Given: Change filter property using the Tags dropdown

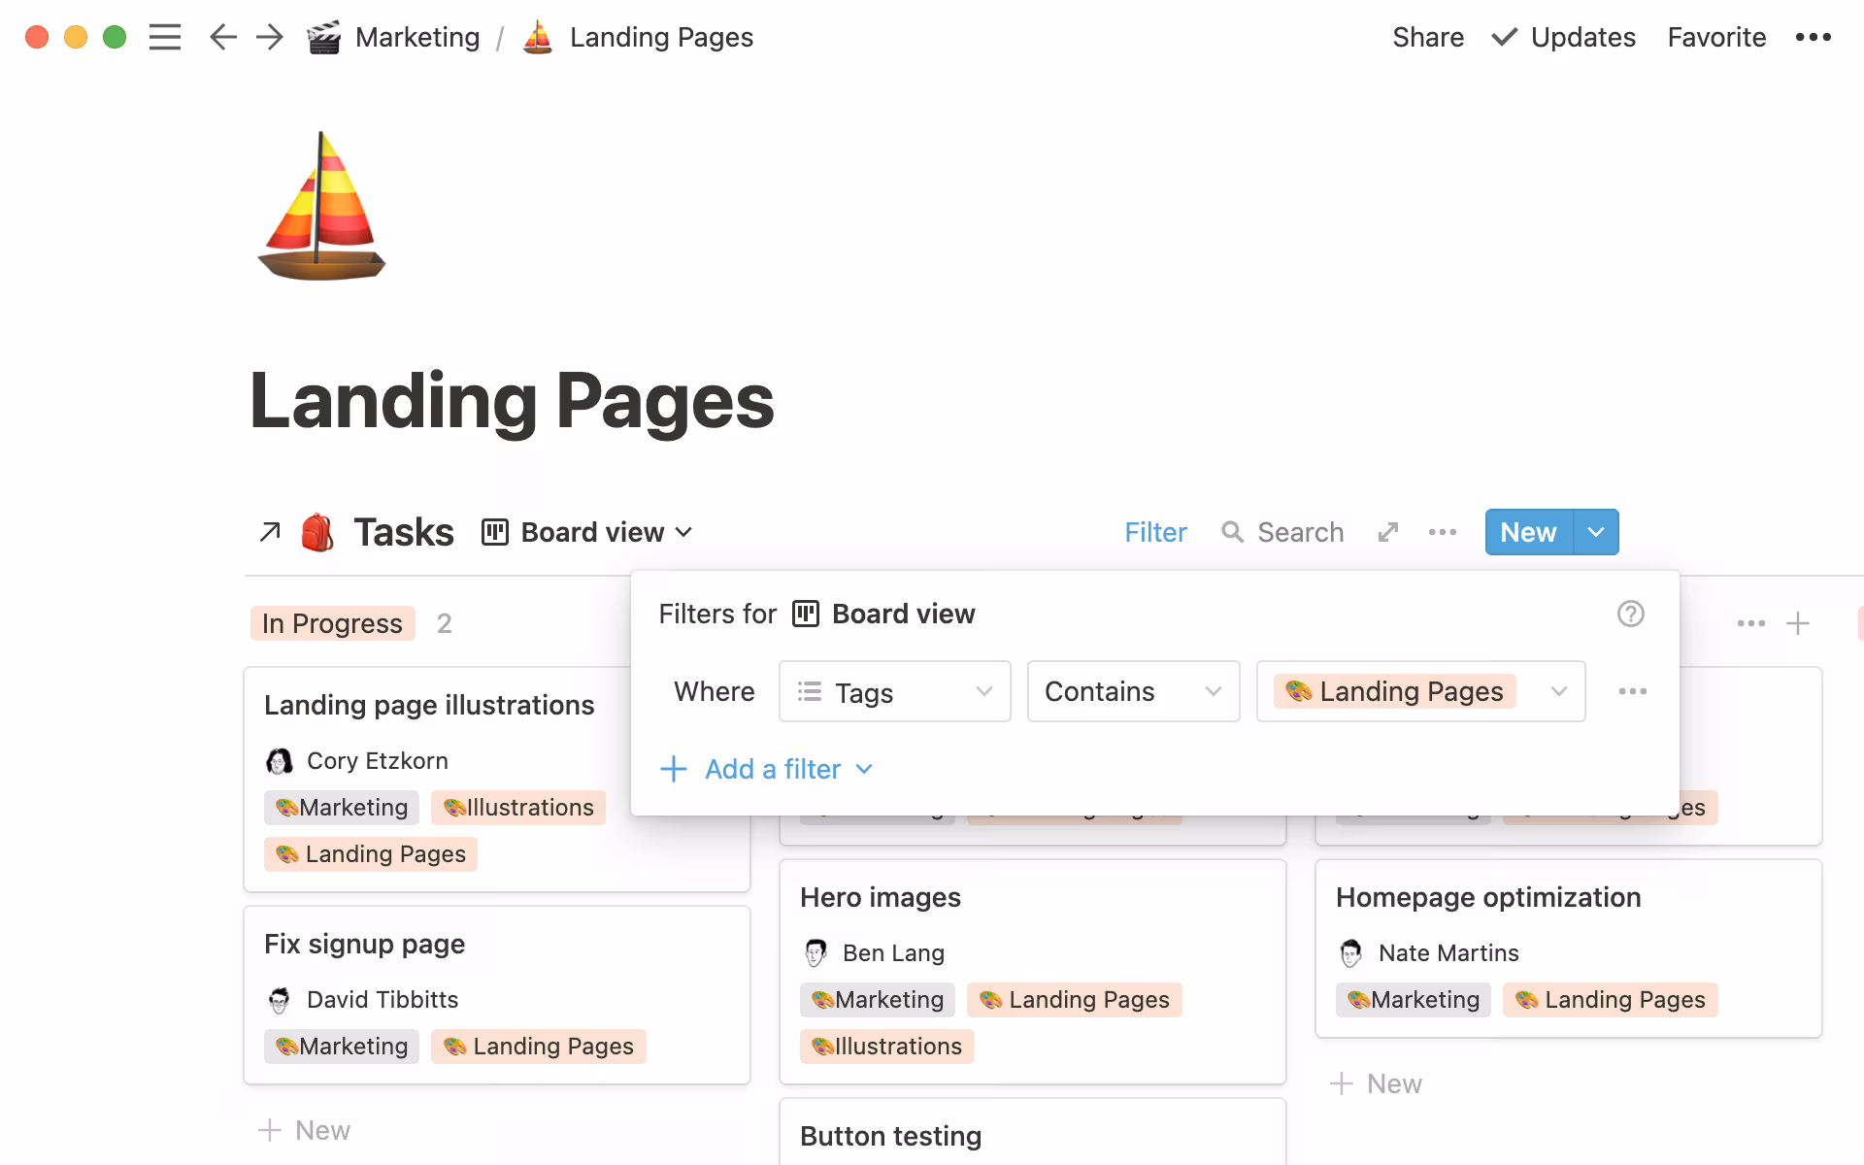Looking at the screenshot, I should pos(894,691).
